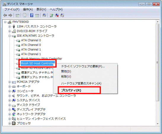Toggle the show/hide action pane icon
The image size is (162, 134).
tap(37, 15)
